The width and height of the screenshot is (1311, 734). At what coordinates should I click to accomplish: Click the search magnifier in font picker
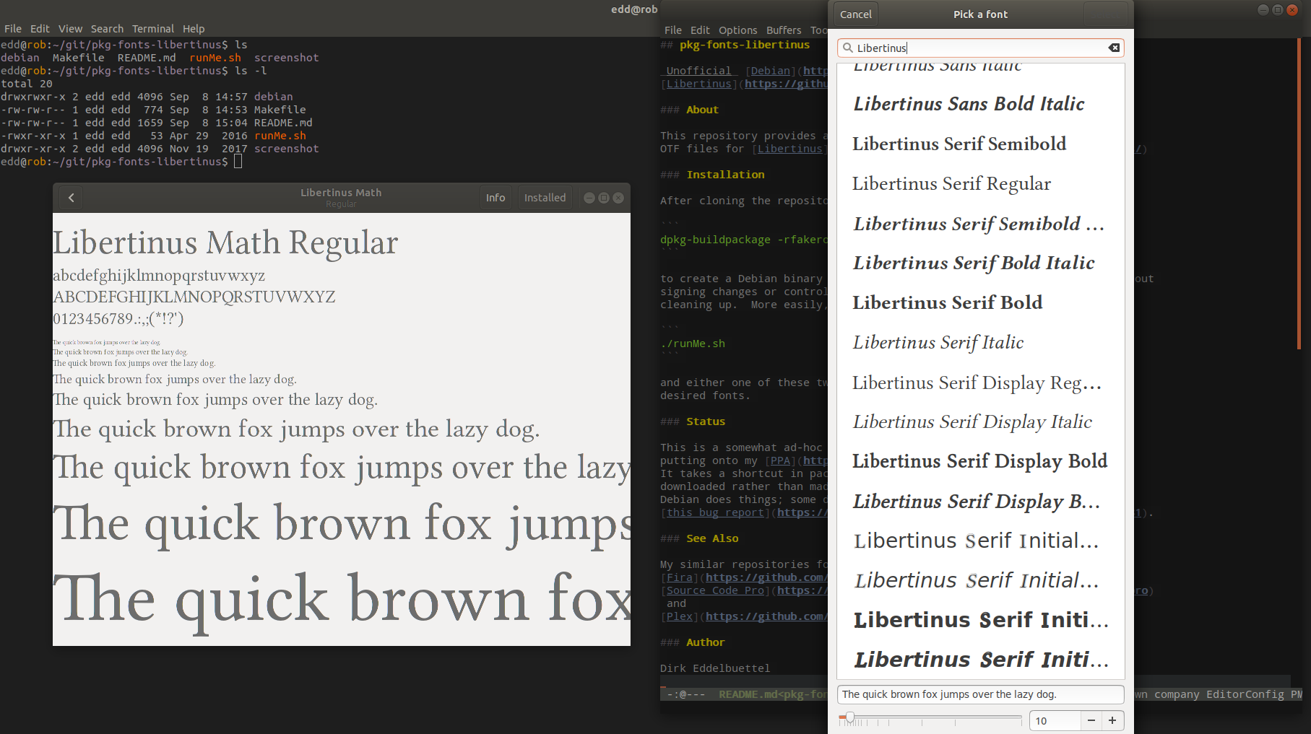tap(847, 48)
